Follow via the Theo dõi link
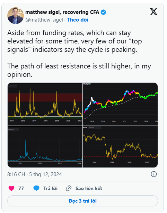Image resolution: width=167 pixels, height=213 pixels. coord(78,20)
